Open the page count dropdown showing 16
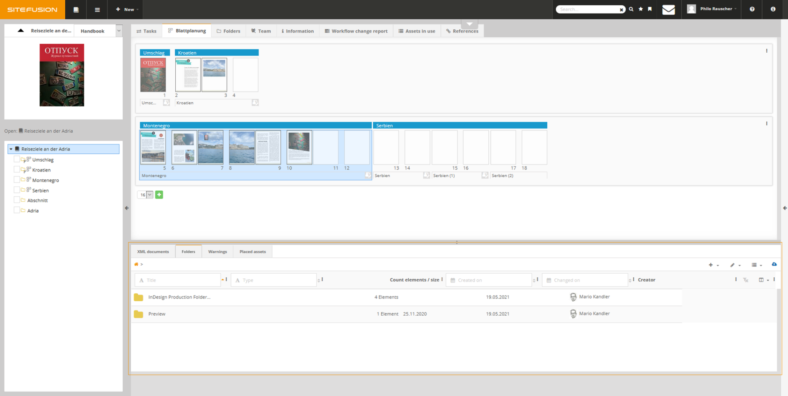Image resolution: width=788 pixels, height=396 pixels. (x=145, y=195)
